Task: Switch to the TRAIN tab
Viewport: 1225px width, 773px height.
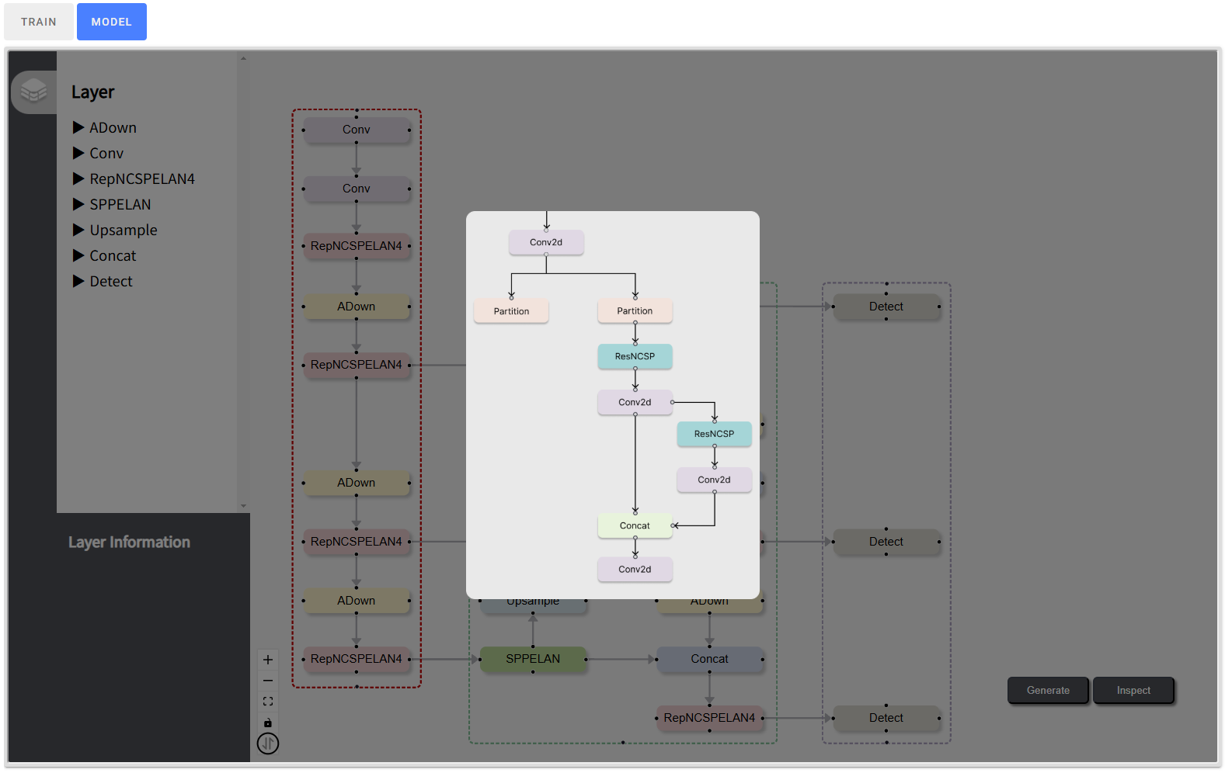Action: pos(39,22)
